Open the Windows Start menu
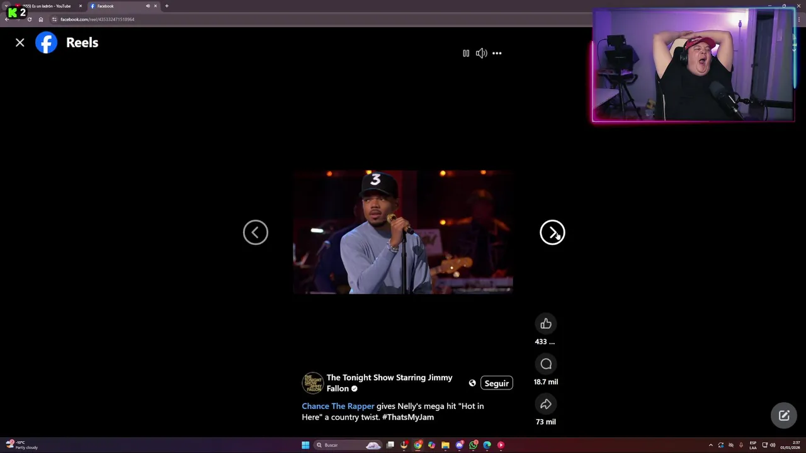The height and width of the screenshot is (453, 806). pyautogui.click(x=305, y=445)
